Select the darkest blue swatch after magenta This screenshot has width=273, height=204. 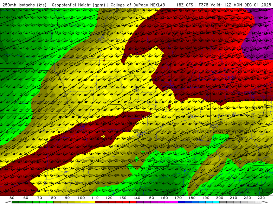182,202
